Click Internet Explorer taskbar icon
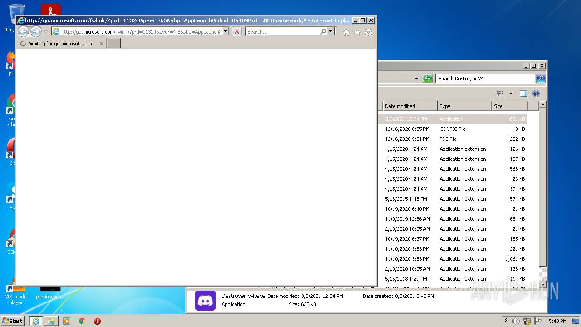The height and width of the screenshot is (327, 581). [36, 321]
